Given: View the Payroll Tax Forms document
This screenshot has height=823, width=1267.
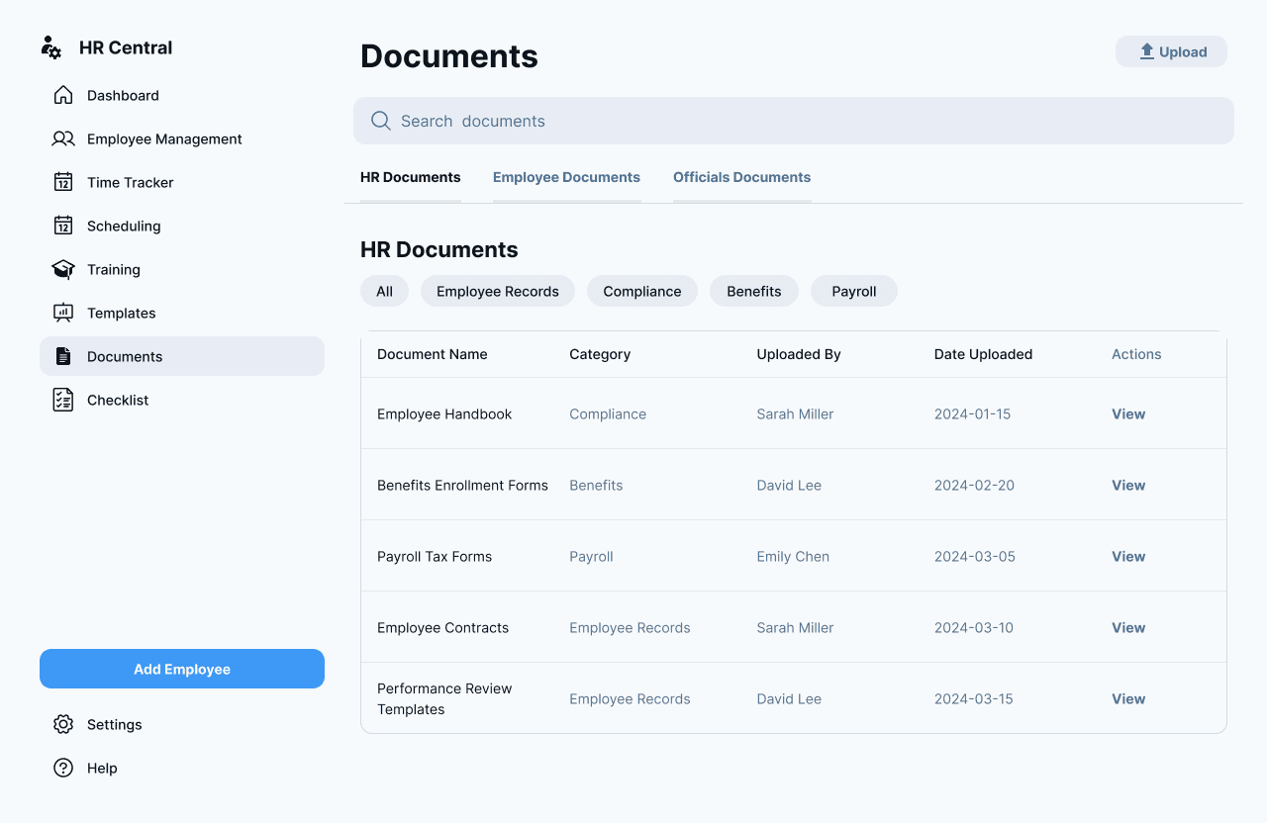Looking at the screenshot, I should (1127, 556).
